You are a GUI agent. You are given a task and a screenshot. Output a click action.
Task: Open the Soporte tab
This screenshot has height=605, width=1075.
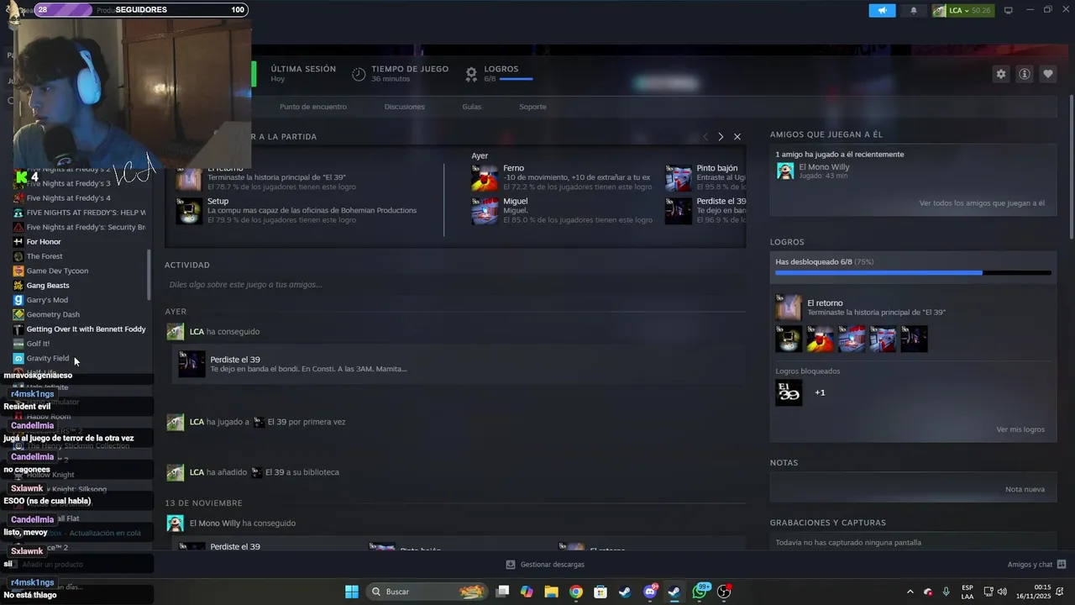532,107
